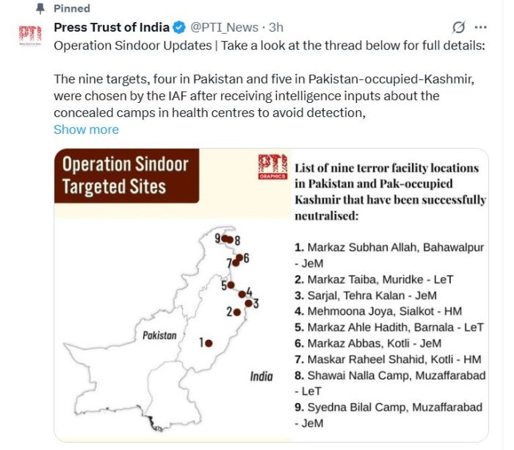Screen dimensions: 514x450
Task: Click the India label on the map
Action: (261, 376)
